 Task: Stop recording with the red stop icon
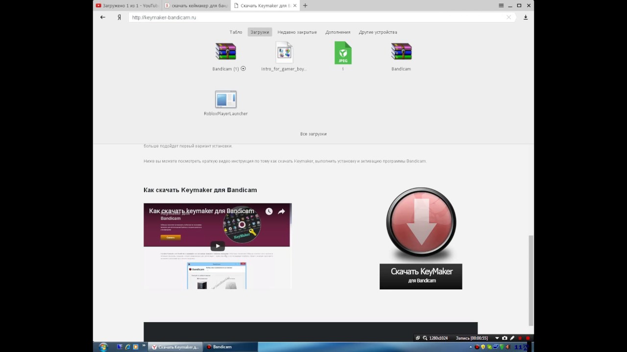tap(528, 338)
